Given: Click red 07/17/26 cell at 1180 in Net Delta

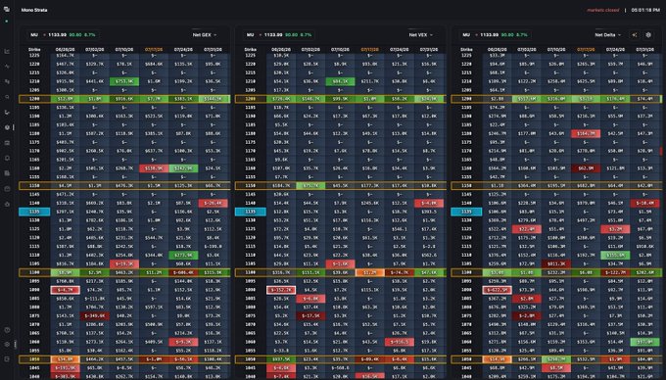Looking at the screenshot, I should (586, 134).
